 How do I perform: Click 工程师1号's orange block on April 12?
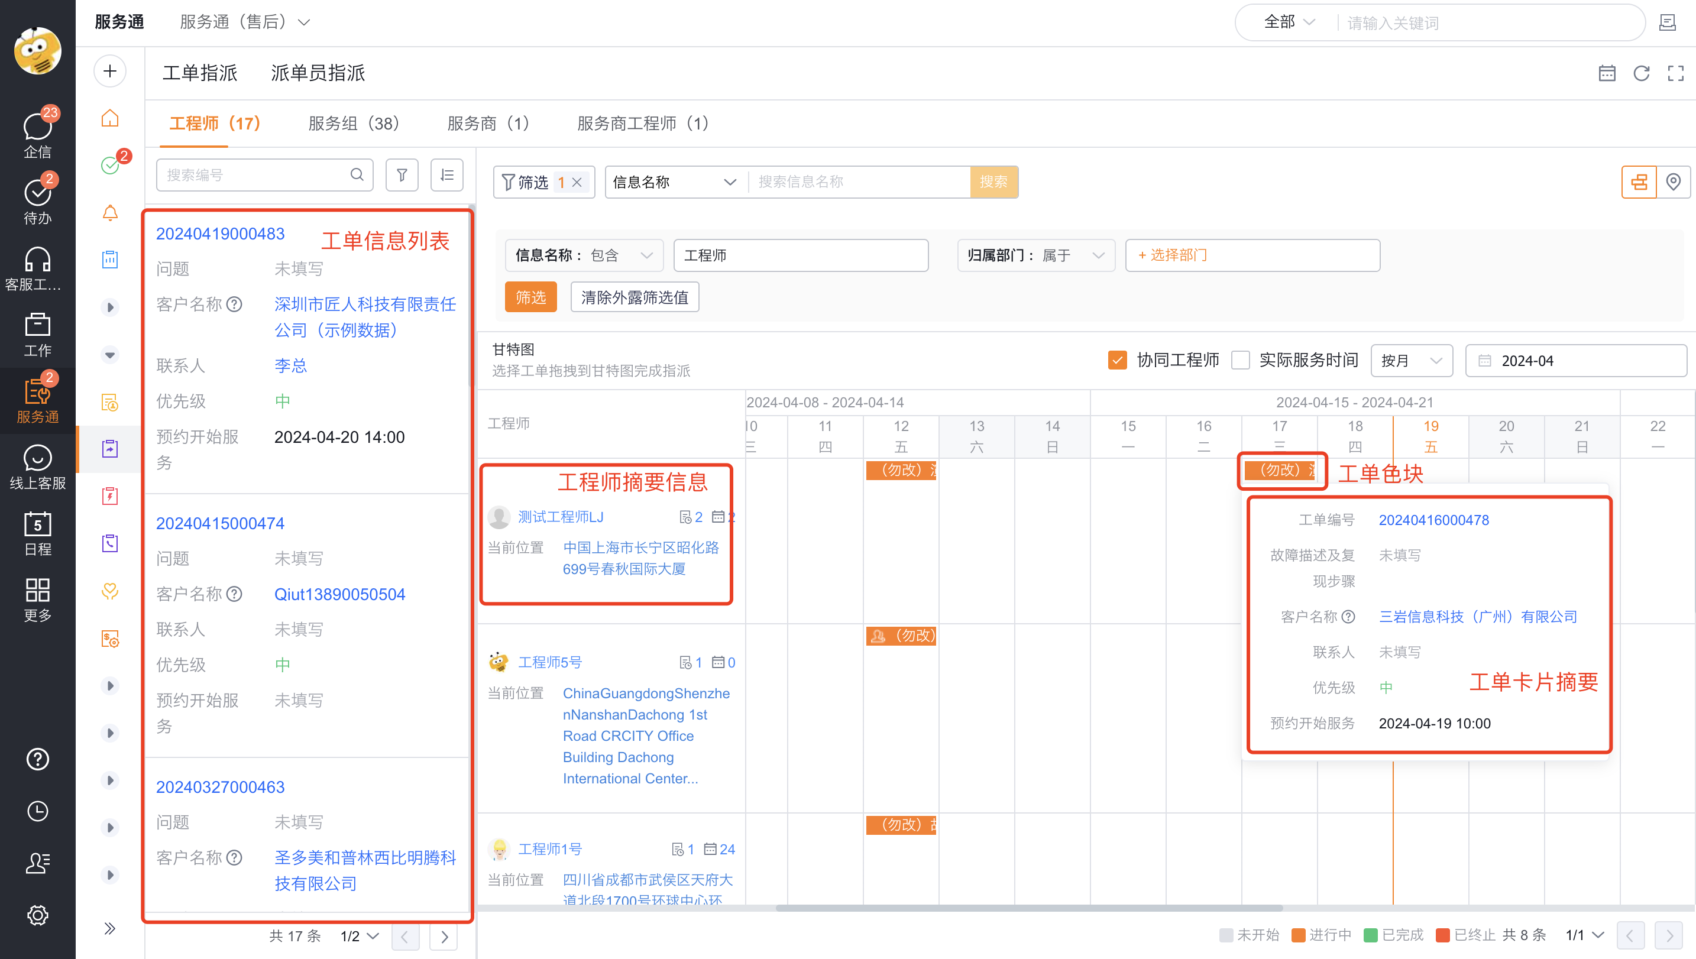pyautogui.click(x=901, y=825)
